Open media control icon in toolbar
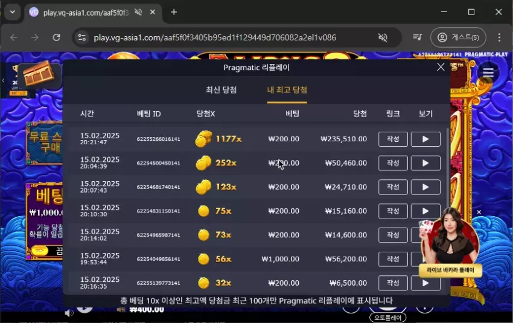This screenshot has width=513, height=323. coord(418,37)
